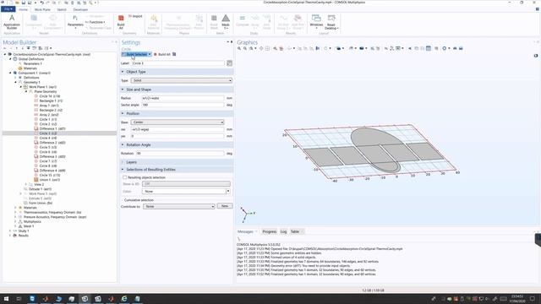This screenshot has height=304, width=541.
Task: Open the Position Base dropdown showing Center
Action: pyautogui.click(x=178, y=122)
